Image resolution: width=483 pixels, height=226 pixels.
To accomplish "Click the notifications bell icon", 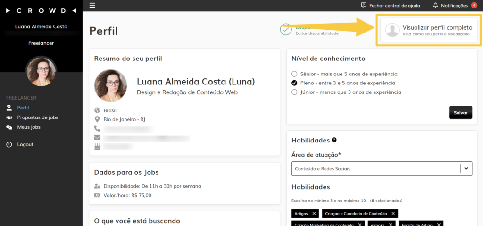I will point(435,5).
